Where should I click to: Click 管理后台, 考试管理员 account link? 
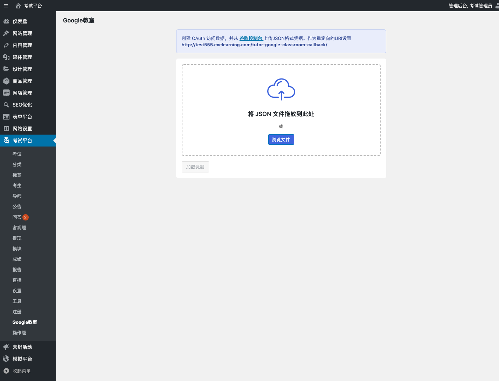(470, 6)
